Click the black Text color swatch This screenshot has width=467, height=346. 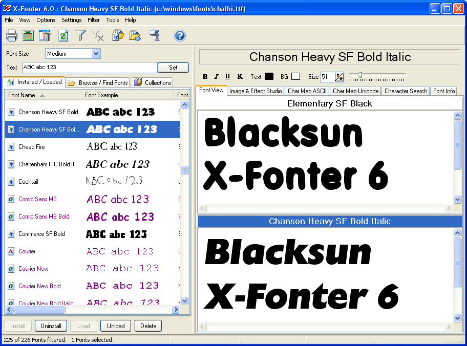coord(269,77)
